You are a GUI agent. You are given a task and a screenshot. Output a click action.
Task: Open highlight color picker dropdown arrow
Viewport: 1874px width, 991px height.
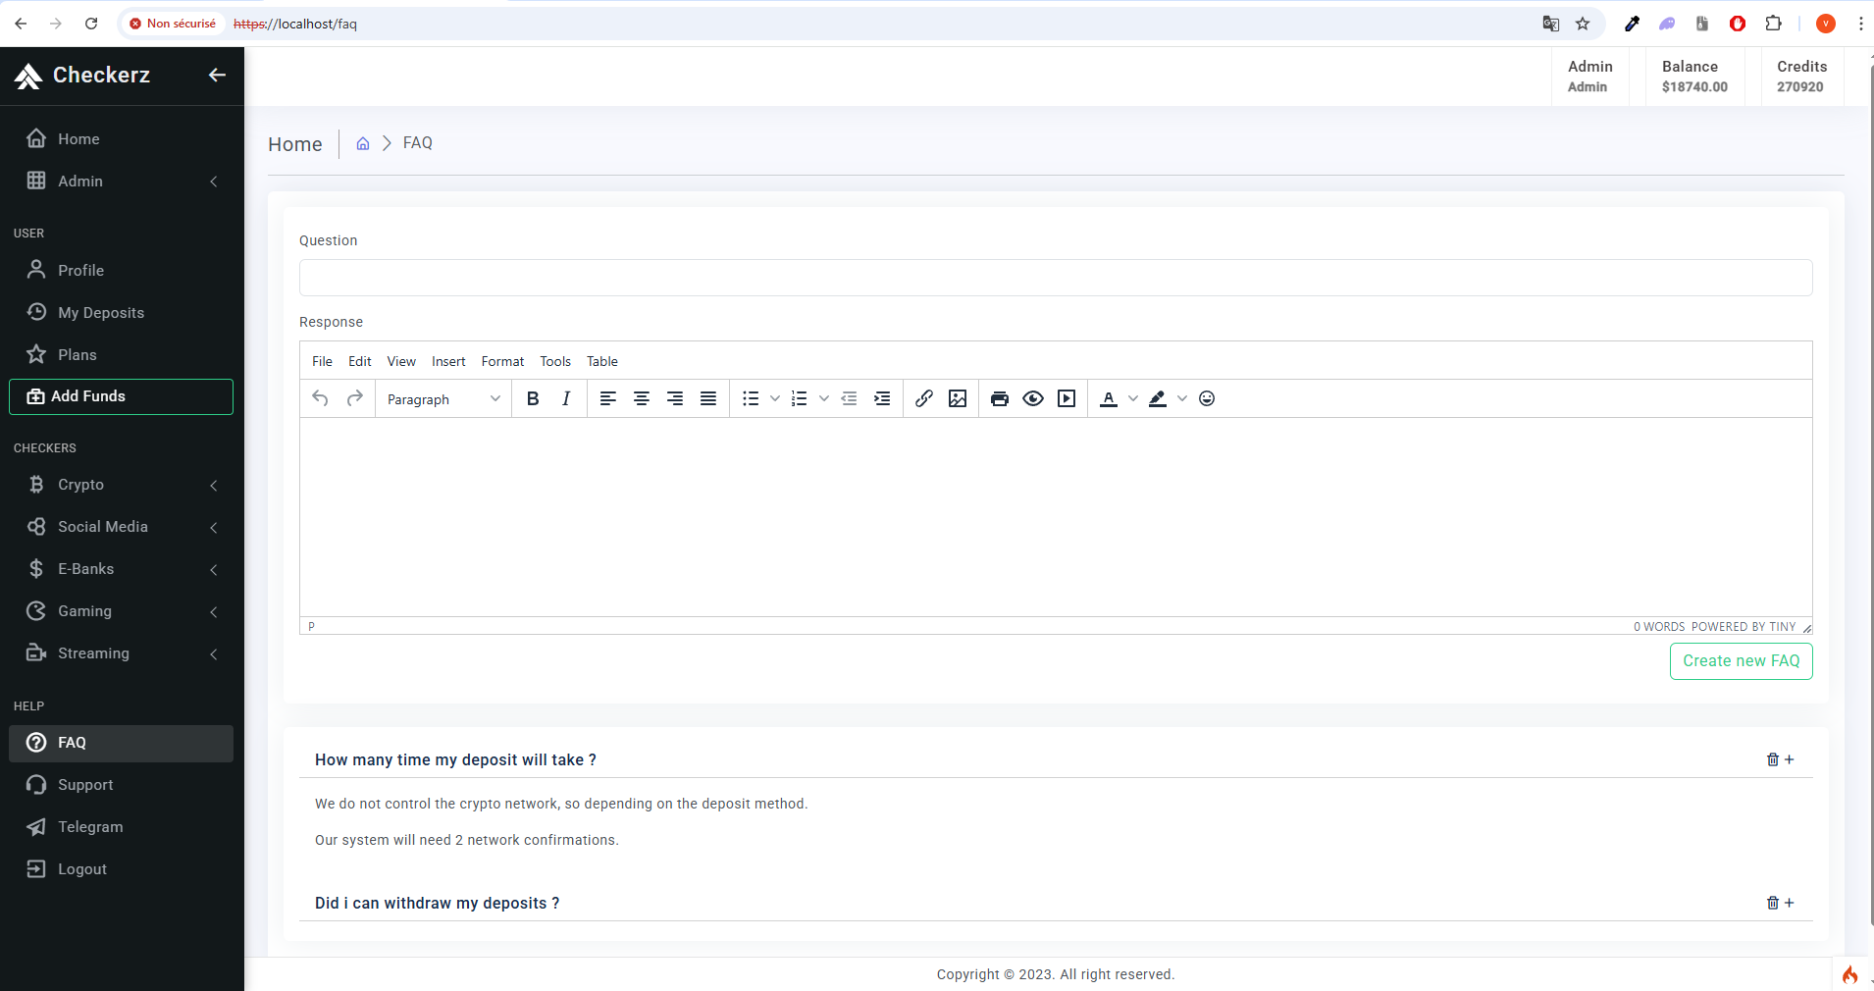[x=1182, y=398]
